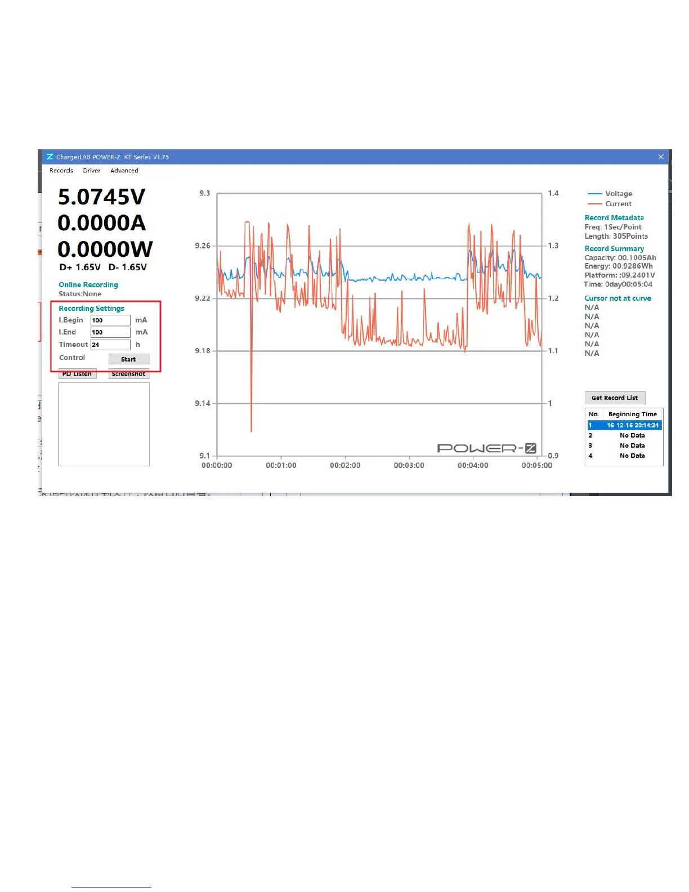
Task: Click the Record Summary heading
Action: (614, 249)
